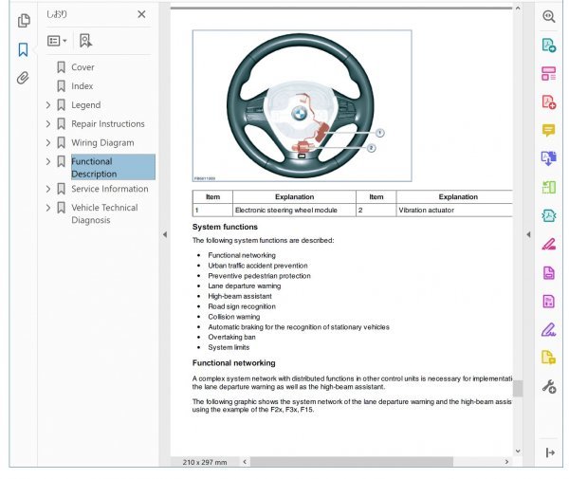
Task: Open the Comment tool icon
Action: click(549, 130)
